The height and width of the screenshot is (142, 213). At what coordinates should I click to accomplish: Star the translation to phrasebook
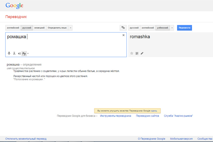tap(132, 53)
